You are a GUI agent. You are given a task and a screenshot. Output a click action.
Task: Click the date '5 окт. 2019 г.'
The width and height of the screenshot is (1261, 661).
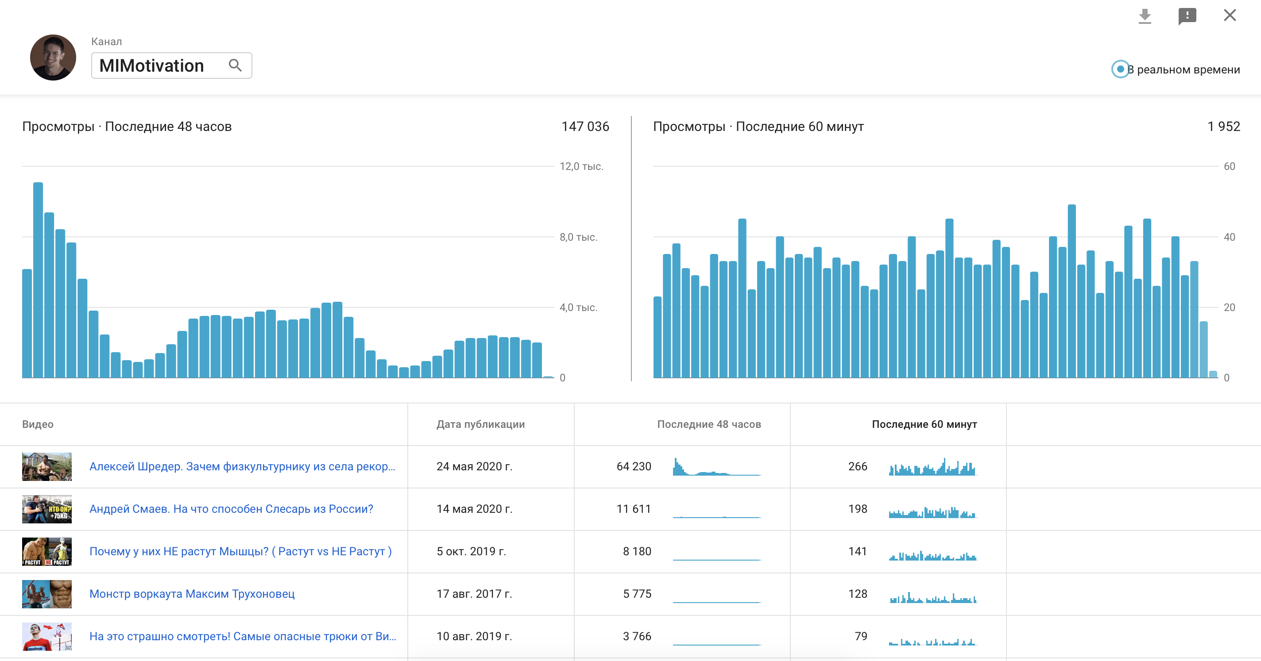(471, 551)
